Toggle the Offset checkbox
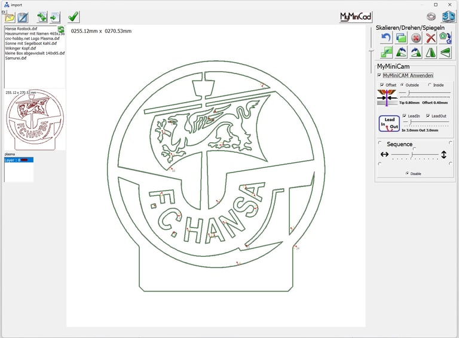The height and width of the screenshot is (338, 459). click(382, 85)
